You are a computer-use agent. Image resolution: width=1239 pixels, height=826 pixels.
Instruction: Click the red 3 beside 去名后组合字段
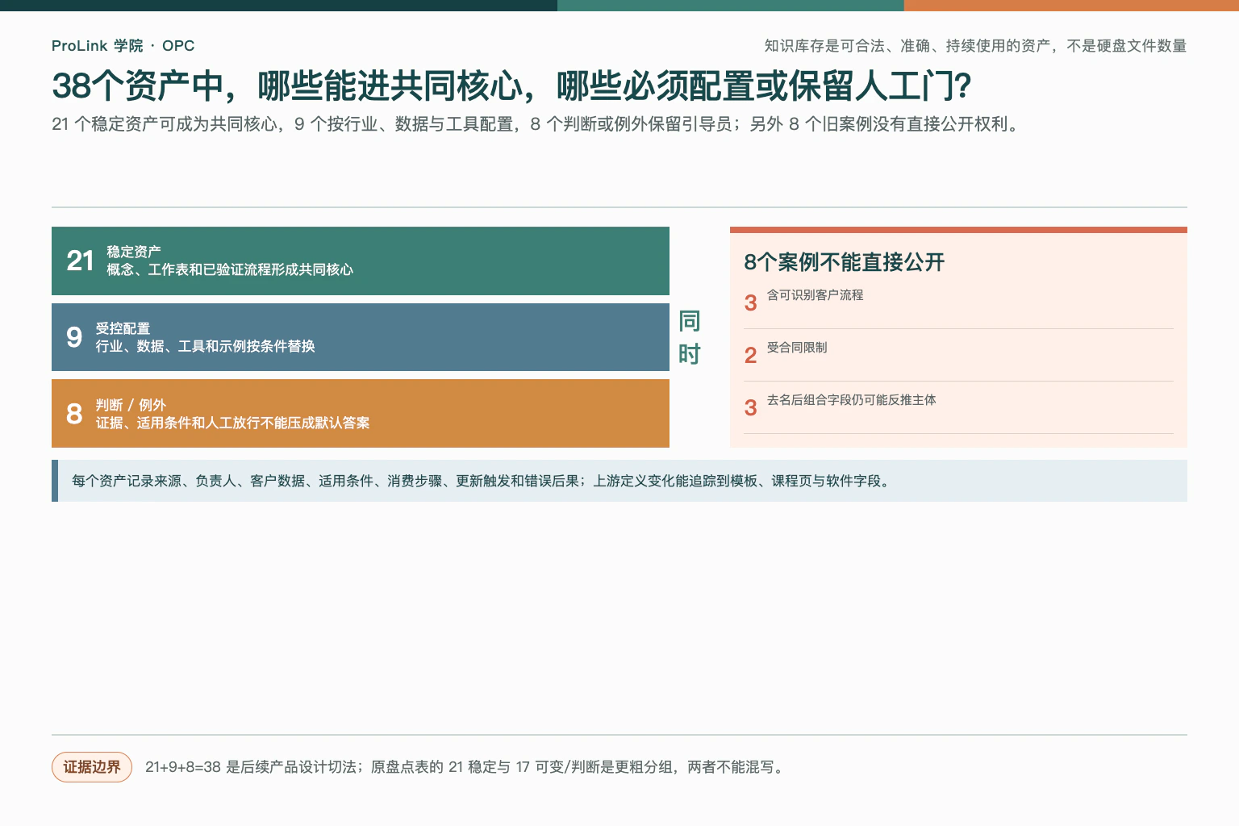[750, 408]
